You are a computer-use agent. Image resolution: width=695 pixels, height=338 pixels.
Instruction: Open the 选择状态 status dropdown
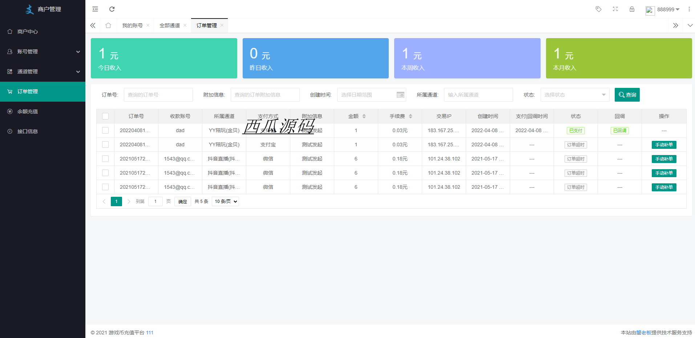click(574, 95)
